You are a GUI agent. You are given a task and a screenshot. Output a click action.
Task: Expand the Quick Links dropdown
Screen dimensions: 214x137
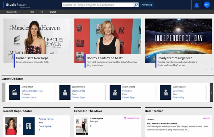(13, 12)
